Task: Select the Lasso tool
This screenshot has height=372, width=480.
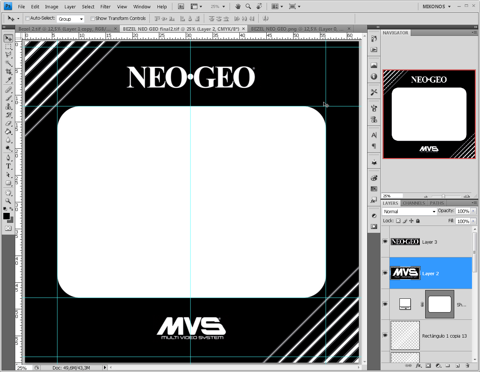Action: point(8,55)
